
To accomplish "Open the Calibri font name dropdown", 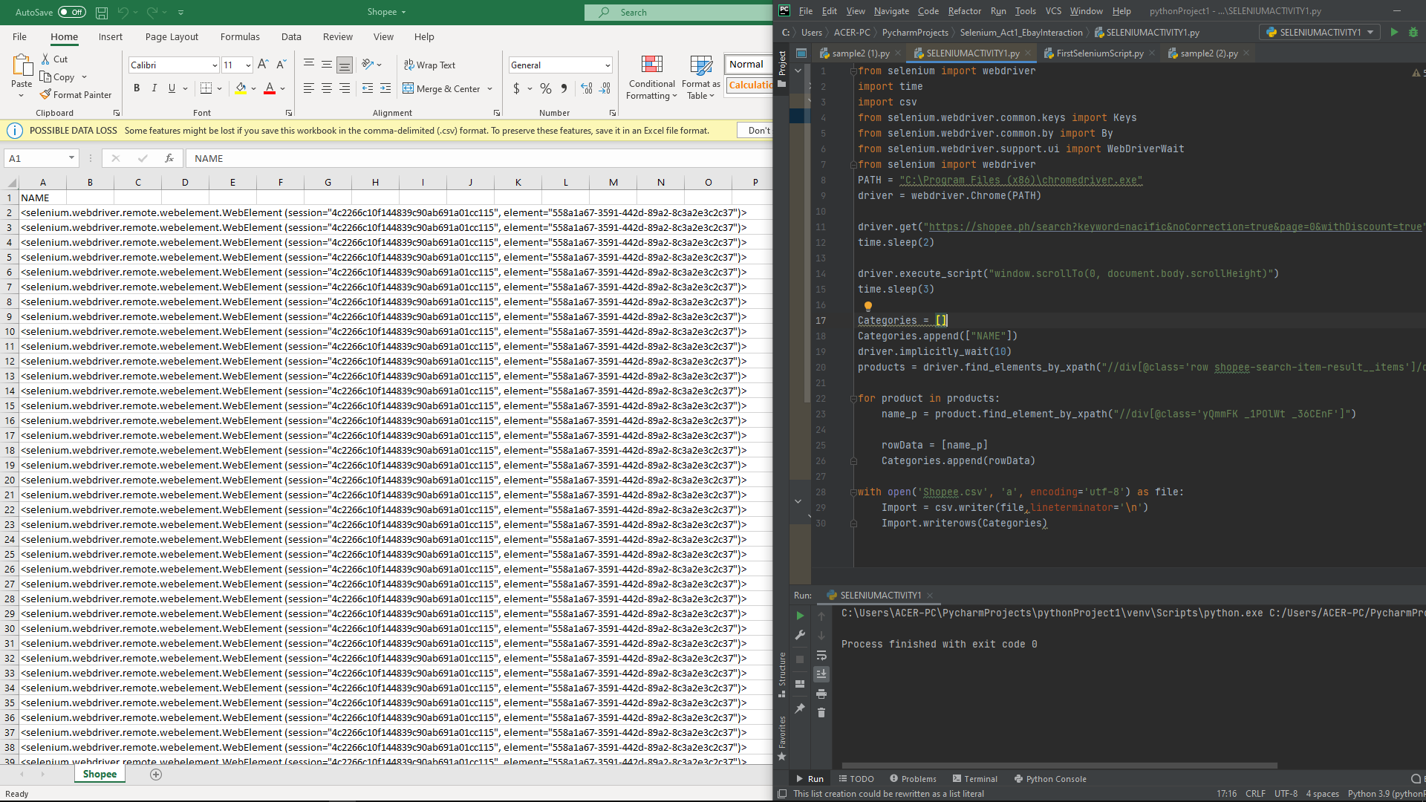I will [215, 65].
